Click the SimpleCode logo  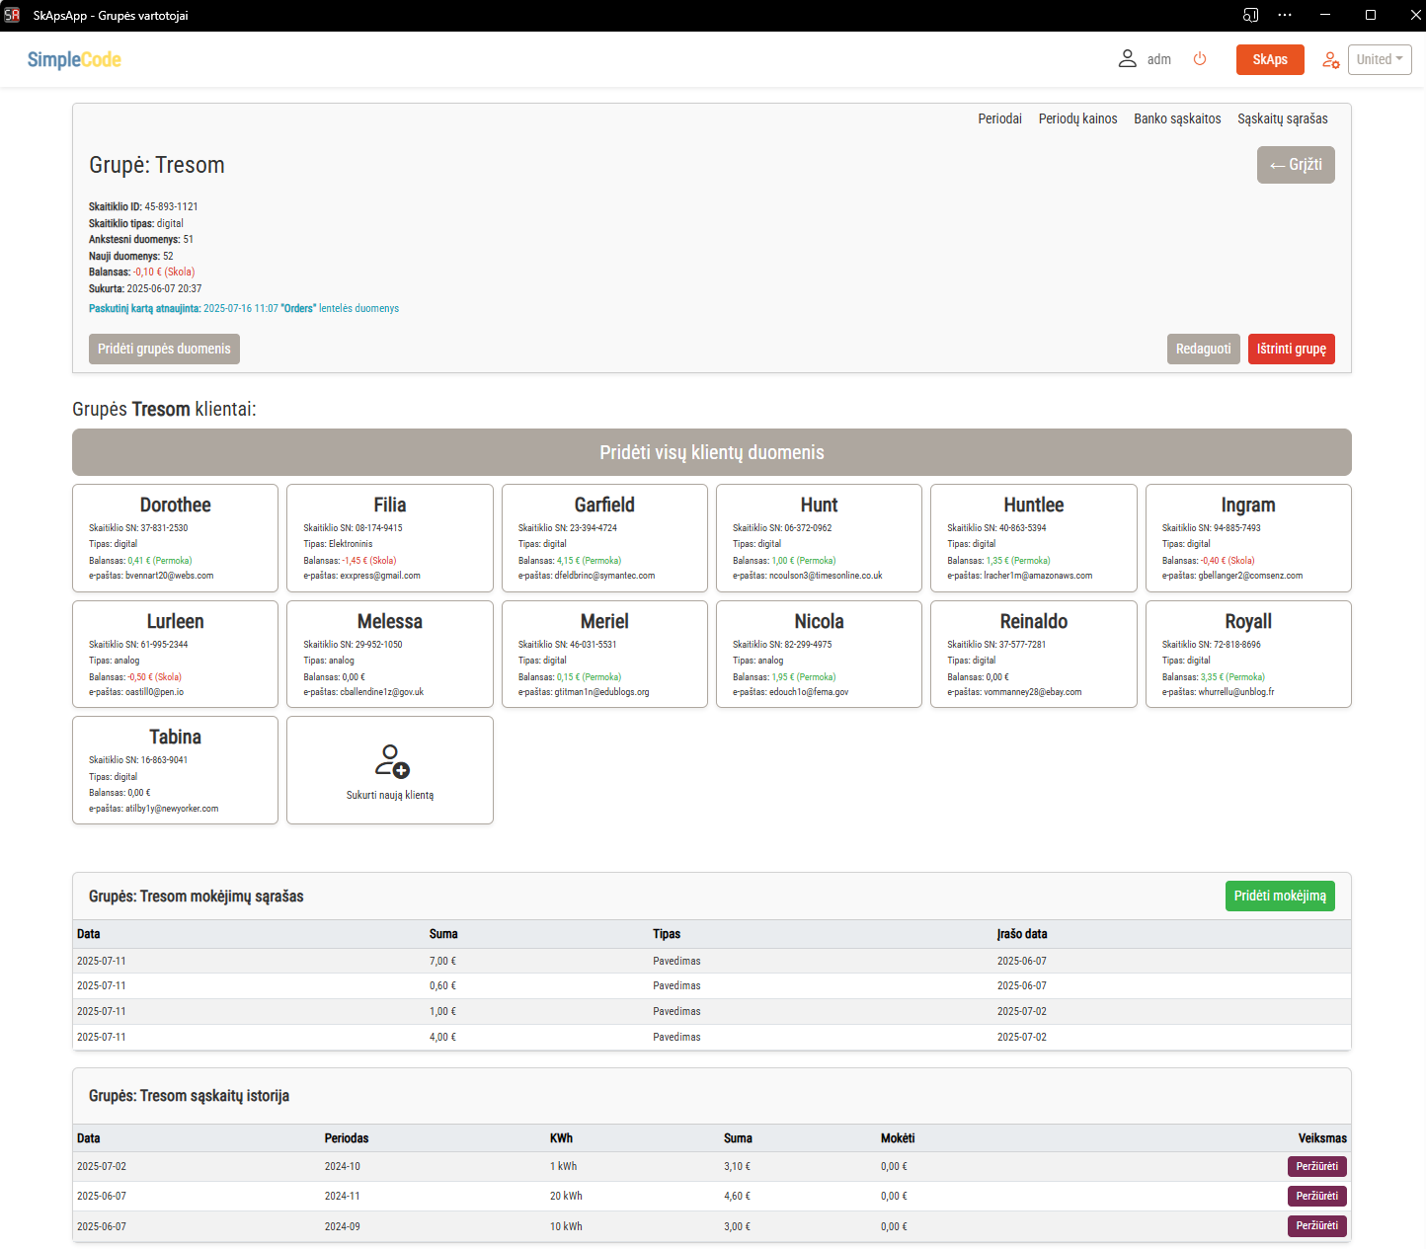[74, 59]
